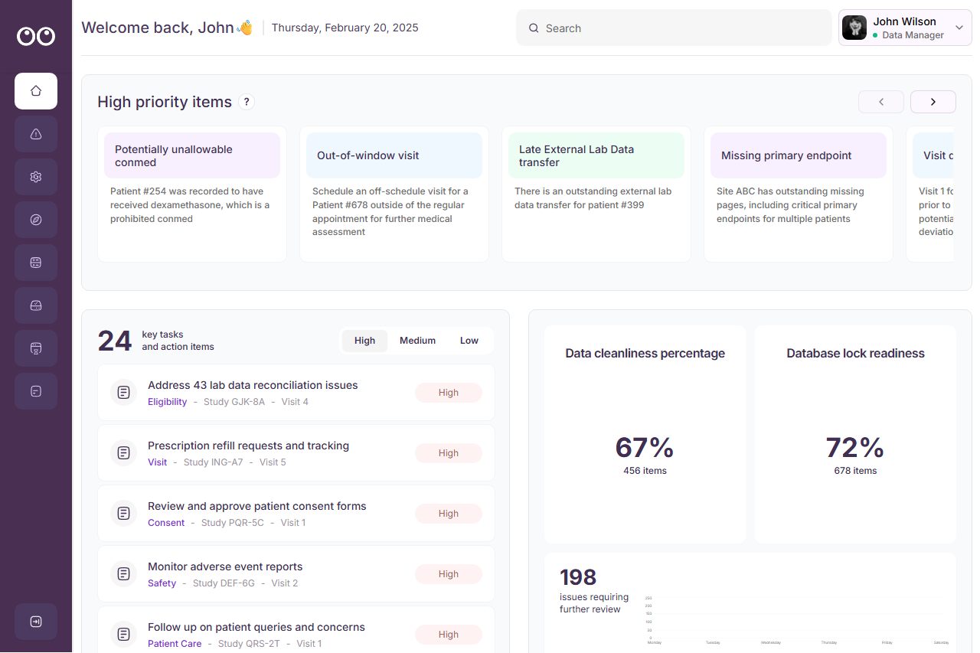Click the document icon for consent forms task
Image resolution: width=980 pixels, height=653 pixels.
123,514
